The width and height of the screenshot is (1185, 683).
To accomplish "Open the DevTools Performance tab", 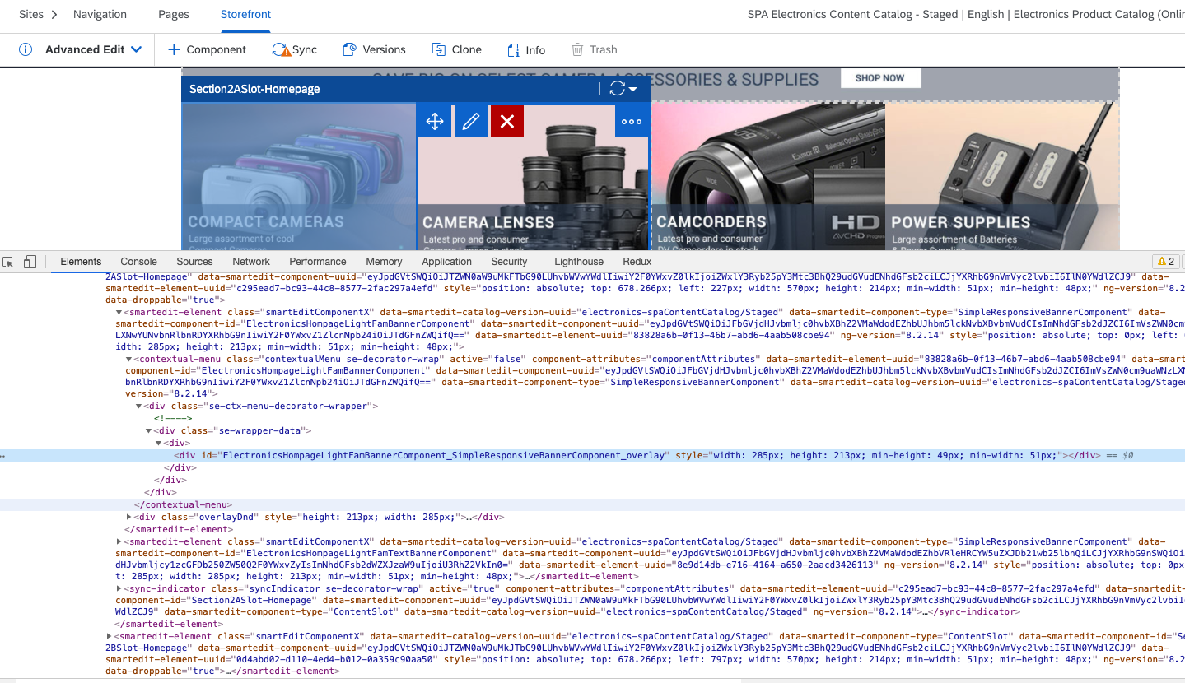I will click(318, 262).
